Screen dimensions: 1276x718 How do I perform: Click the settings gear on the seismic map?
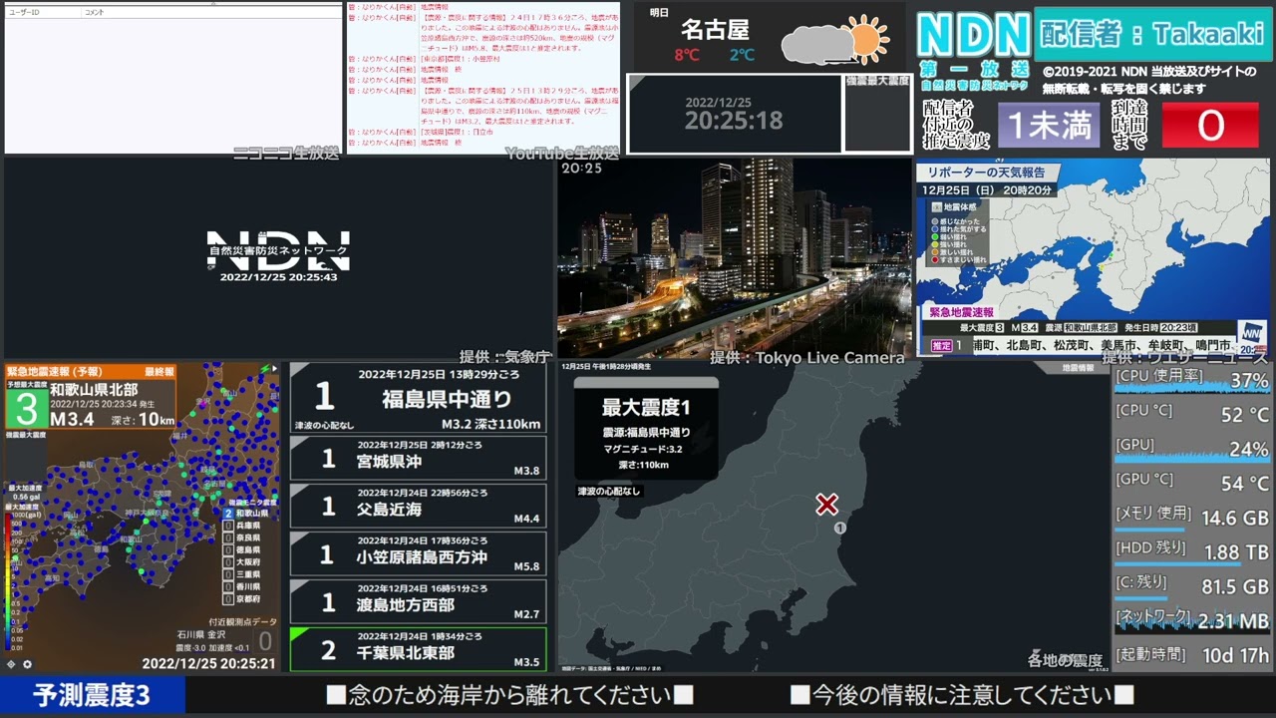(27, 664)
